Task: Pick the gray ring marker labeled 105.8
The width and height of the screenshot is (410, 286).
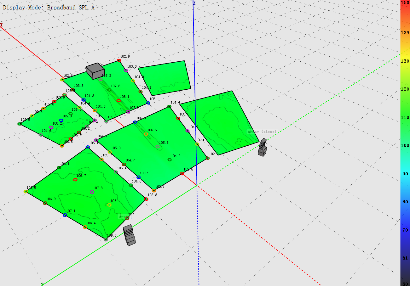Action: pos(158,147)
